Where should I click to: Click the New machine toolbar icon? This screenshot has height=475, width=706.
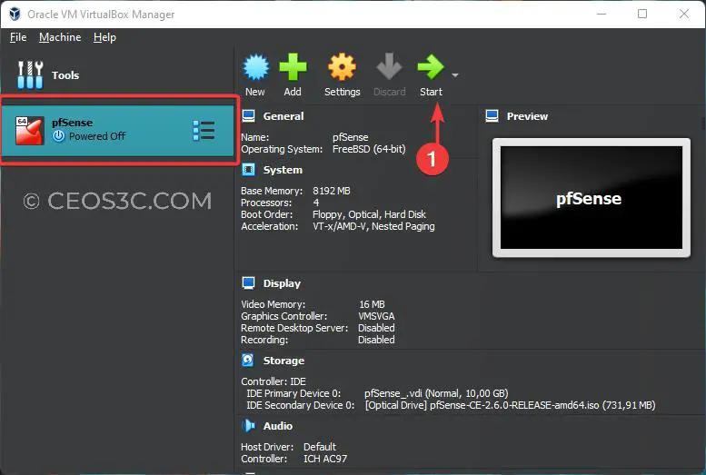coord(255,67)
